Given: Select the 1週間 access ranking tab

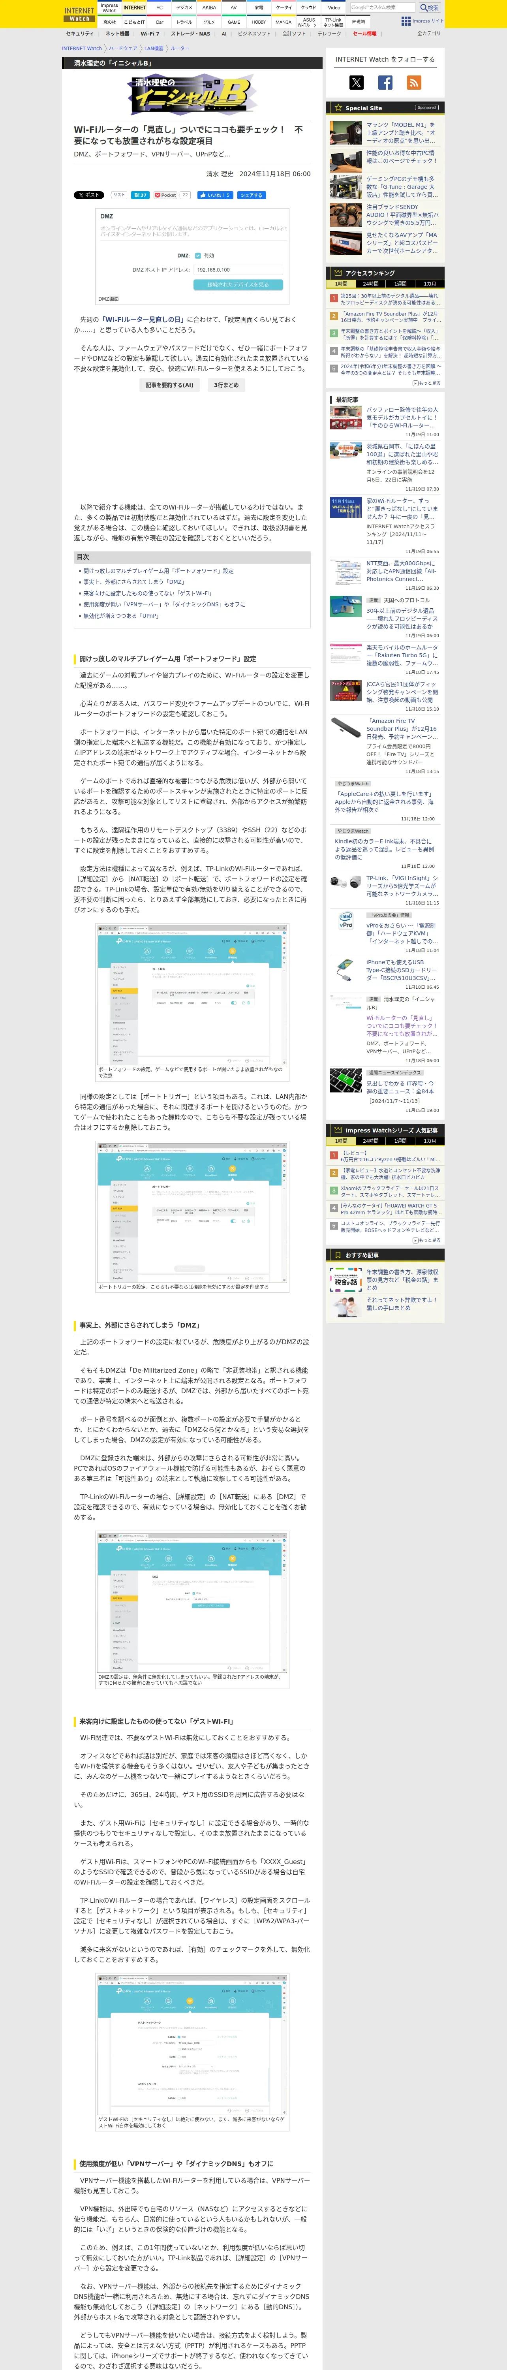Looking at the screenshot, I should (x=400, y=284).
